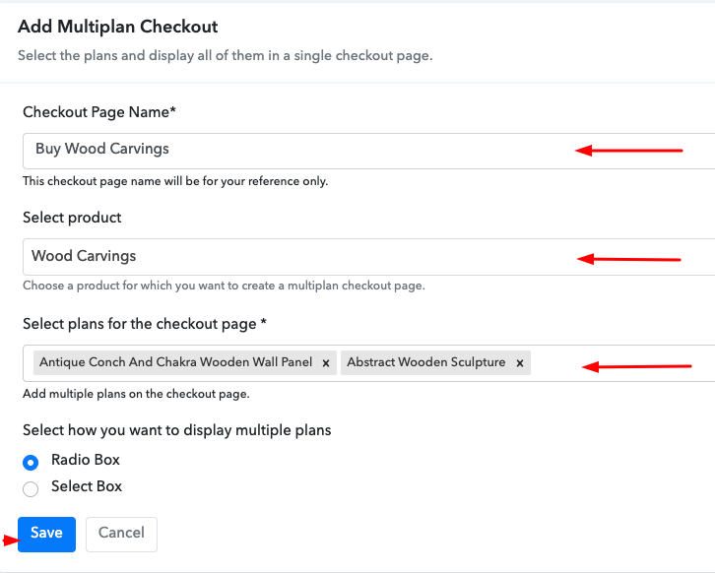Click the "Checkout Page Name*" field label
This screenshot has width=715, height=573.
point(99,112)
